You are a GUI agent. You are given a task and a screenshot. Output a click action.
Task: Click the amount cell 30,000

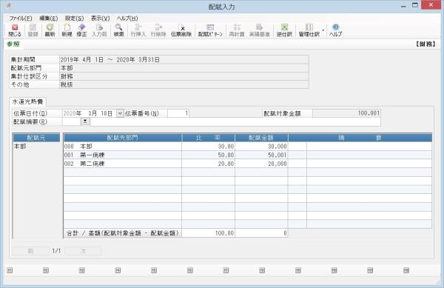click(261, 147)
